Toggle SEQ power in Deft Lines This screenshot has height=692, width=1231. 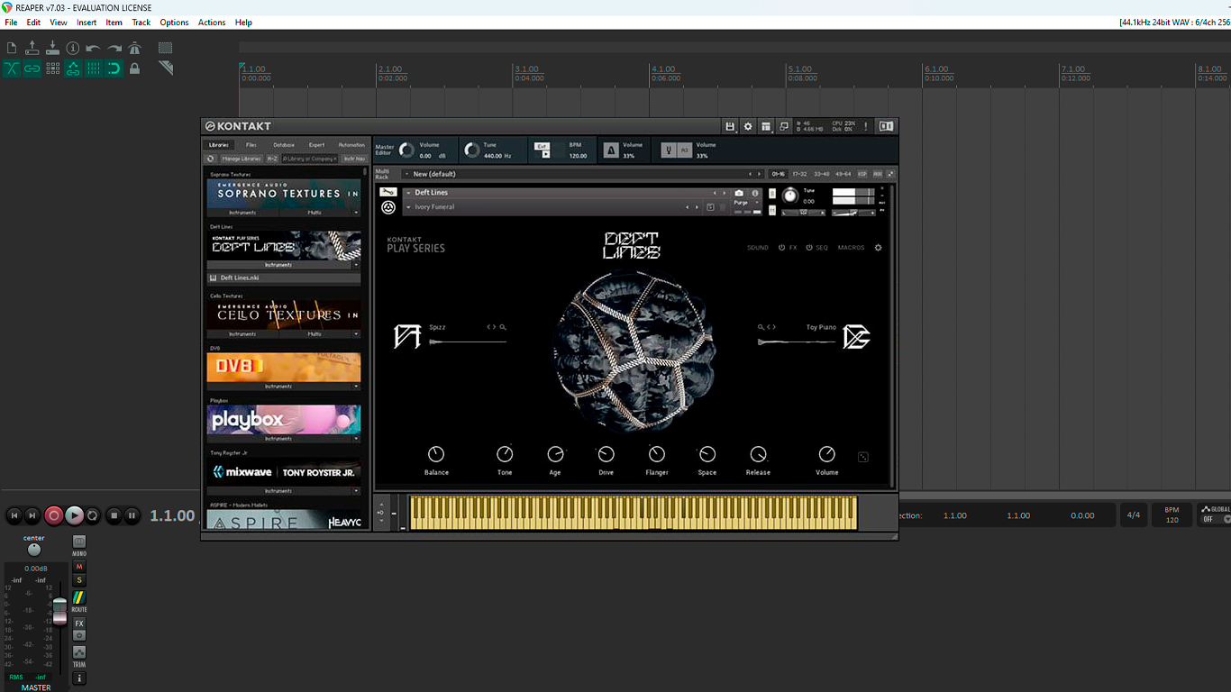[809, 248]
